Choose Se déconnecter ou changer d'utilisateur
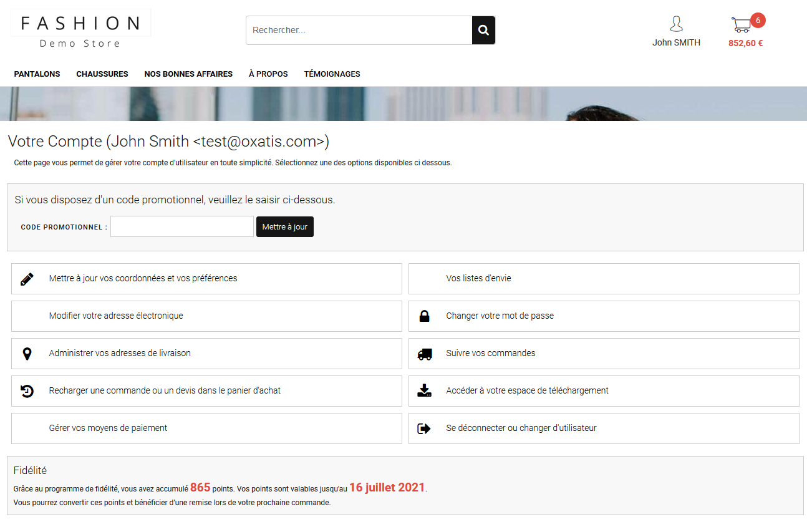807x532 pixels. point(604,428)
